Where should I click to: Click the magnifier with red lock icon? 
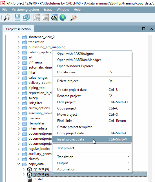point(74,18)
